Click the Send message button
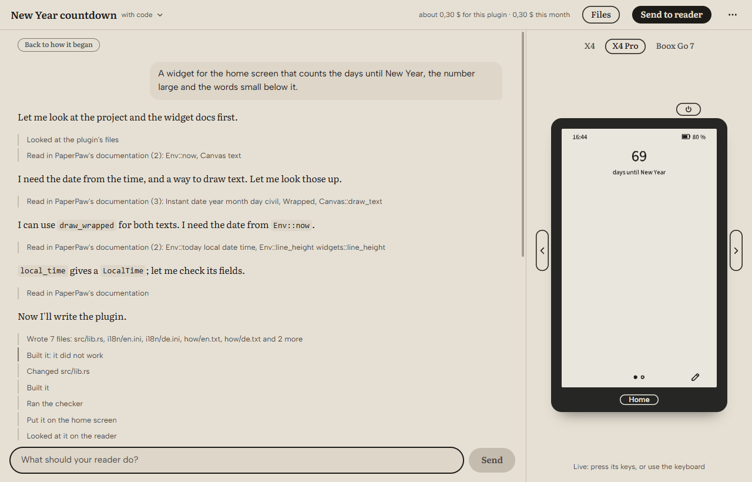Viewport: 752px width, 482px height. pyautogui.click(x=492, y=460)
